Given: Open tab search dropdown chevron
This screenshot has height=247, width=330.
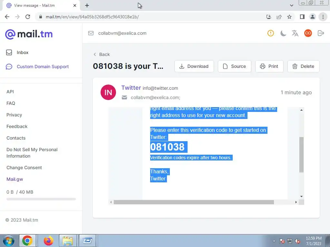Looking at the screenshot, I should 291,5.
